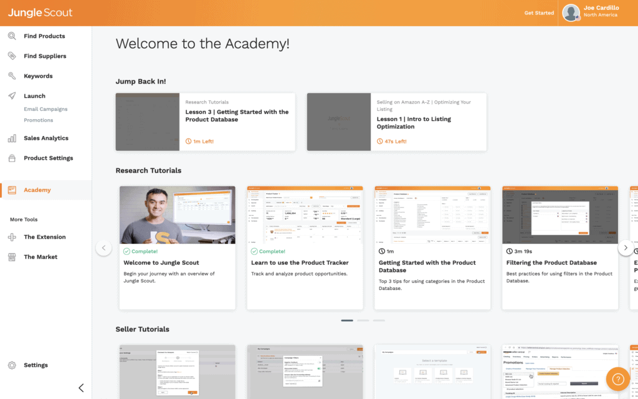Click the 'Welcome to Jungle Scout' card title

[x=161, y=262]
